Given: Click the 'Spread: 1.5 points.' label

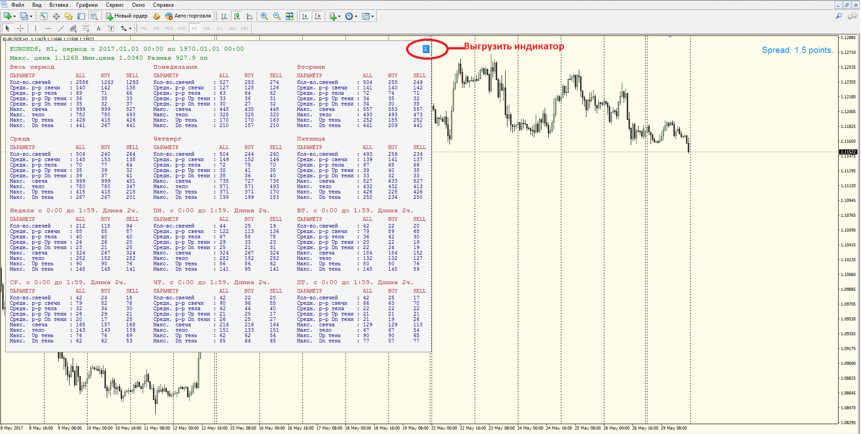Looking at the screenshot, I should (797, 50).
